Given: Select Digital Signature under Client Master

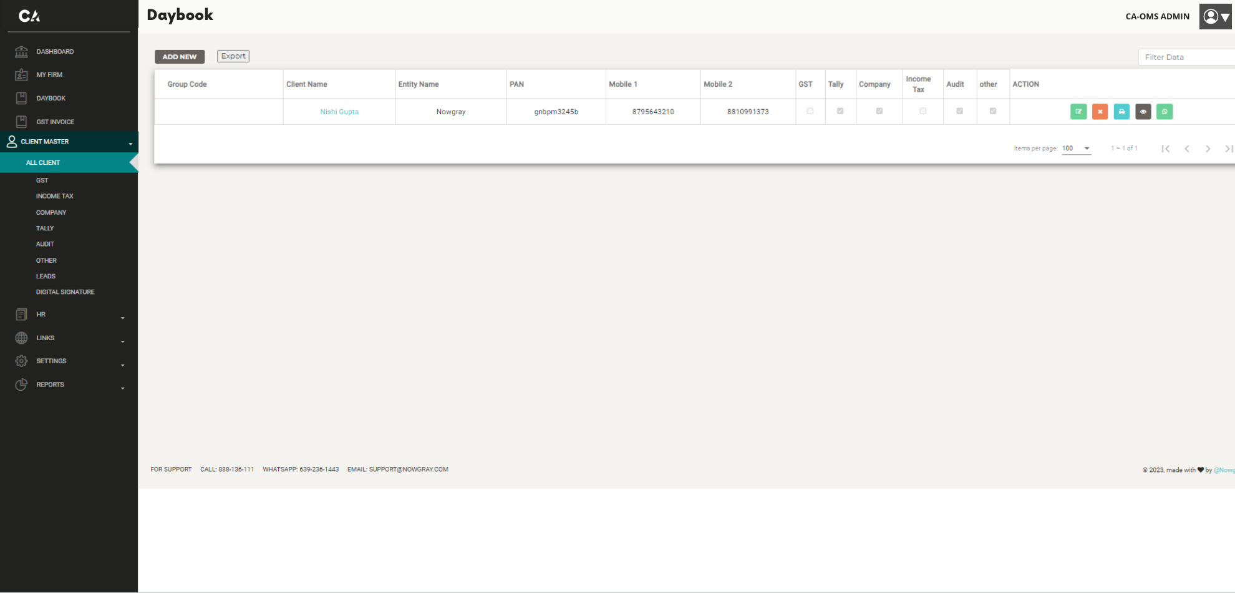Looking at the screenshot, I should [65, 292].
